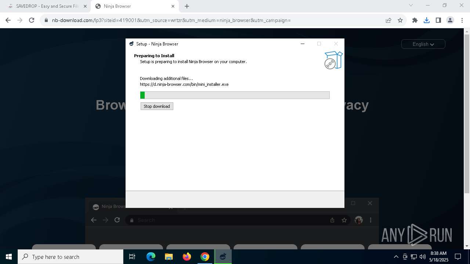This screenshot has height=264, width=470.
Task: Open Ninja Browser setup from the taskbar
Action: [223, 257]
